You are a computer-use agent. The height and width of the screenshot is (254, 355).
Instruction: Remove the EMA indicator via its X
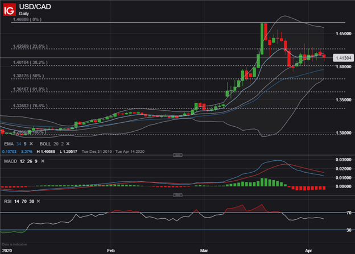click(x=31, y=144)
